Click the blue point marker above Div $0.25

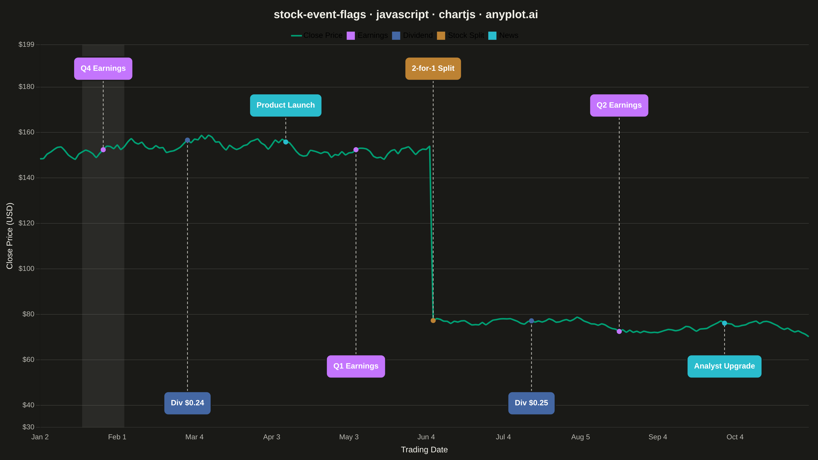click(x=532, y=321)
